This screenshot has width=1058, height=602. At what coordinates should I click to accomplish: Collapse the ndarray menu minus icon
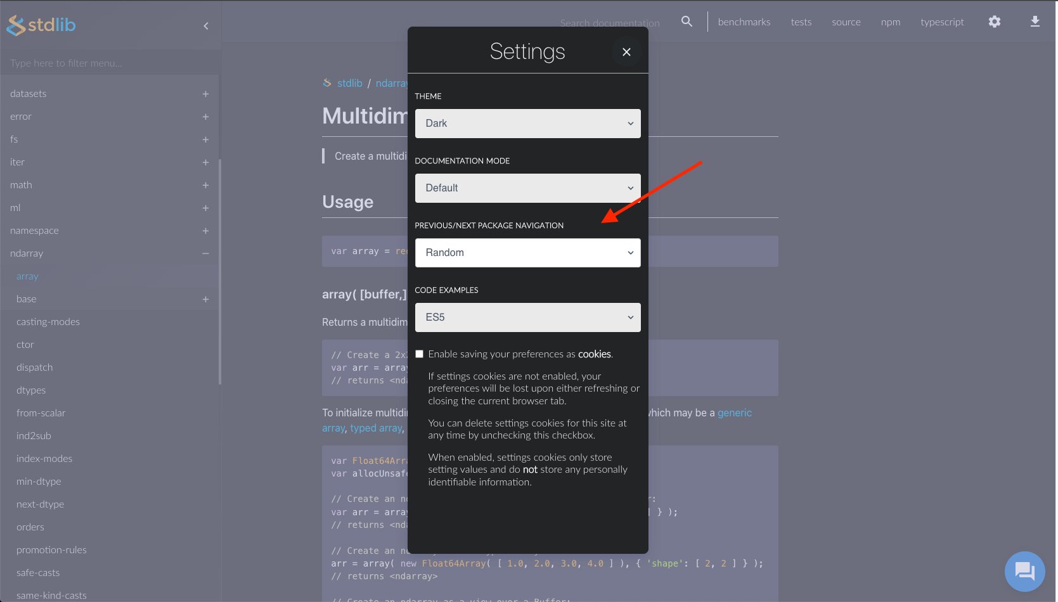pyautogui.click(x=205, y=253)
